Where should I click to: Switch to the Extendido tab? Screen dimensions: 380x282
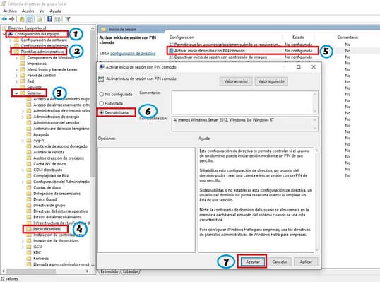109,271
